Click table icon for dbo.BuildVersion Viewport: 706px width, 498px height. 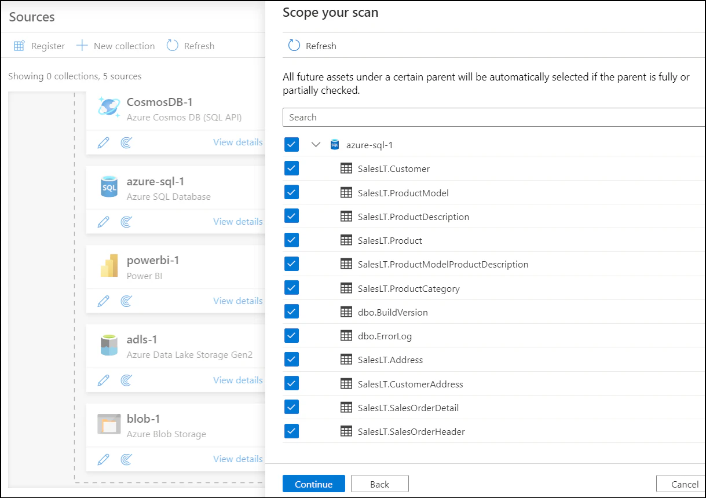click(346, 312)
